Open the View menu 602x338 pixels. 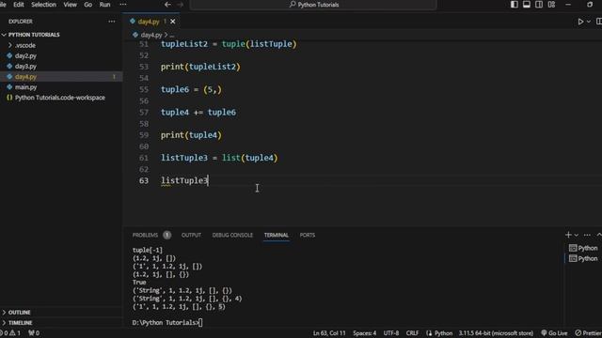point(70,5)
